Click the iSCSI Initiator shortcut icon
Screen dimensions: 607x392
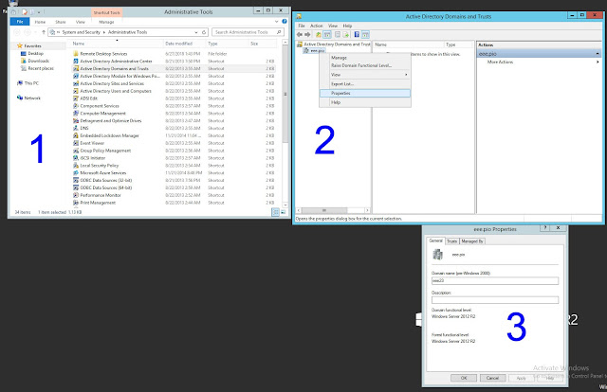tap(76, 158)
